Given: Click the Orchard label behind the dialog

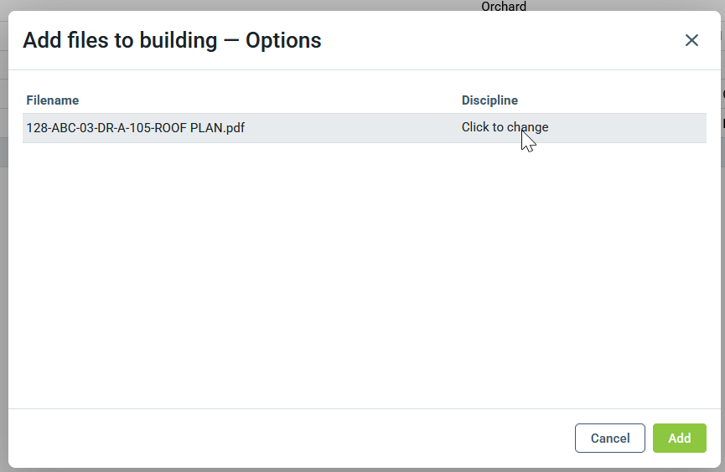Looking at the screenshot, I should pyautogui.click(x=504, y=7).
